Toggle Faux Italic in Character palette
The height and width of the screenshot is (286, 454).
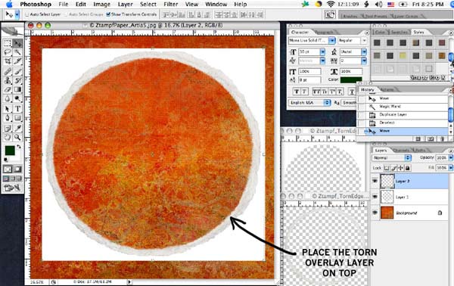pos(304,92)
